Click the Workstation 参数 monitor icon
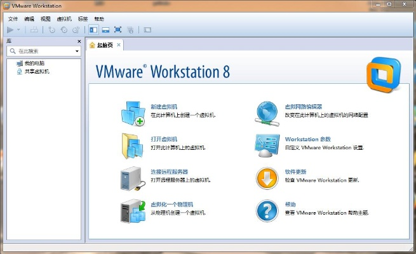 click(267, 145)
